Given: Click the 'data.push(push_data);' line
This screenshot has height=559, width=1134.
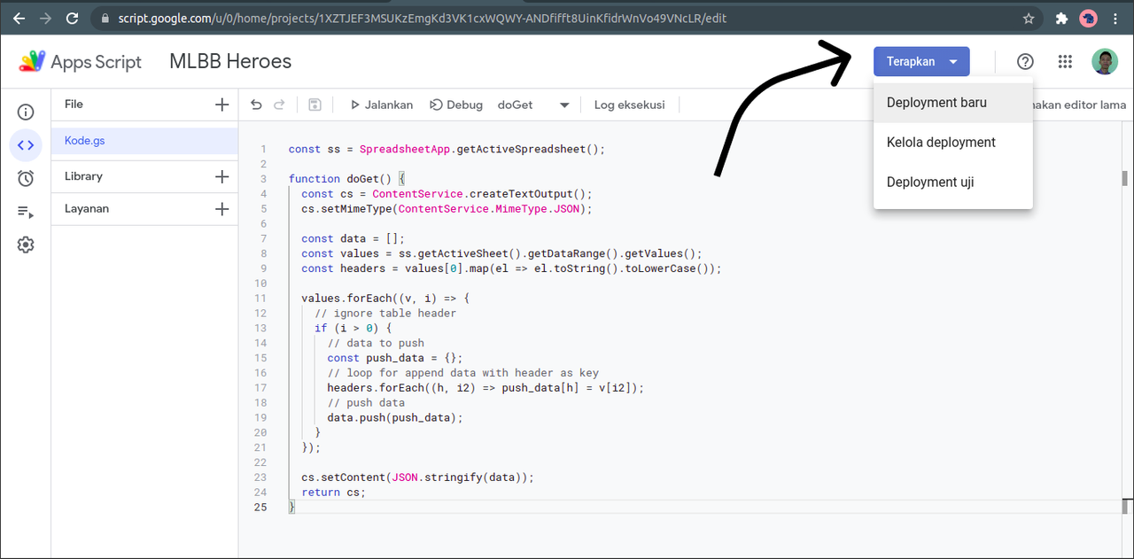Looking at the screenshot, I should pyautogui.click(x=395, y=417).
